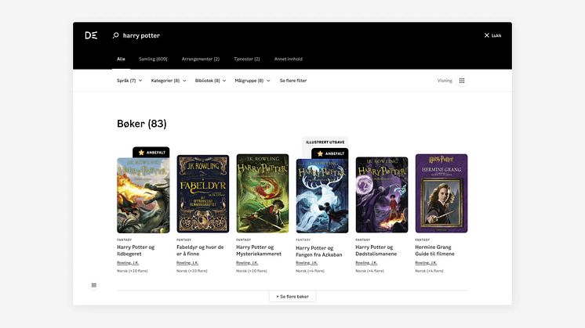Expand the Målgruppe (8) filter dropdown
Screen dimensions: 585x328
click(253, 81)
